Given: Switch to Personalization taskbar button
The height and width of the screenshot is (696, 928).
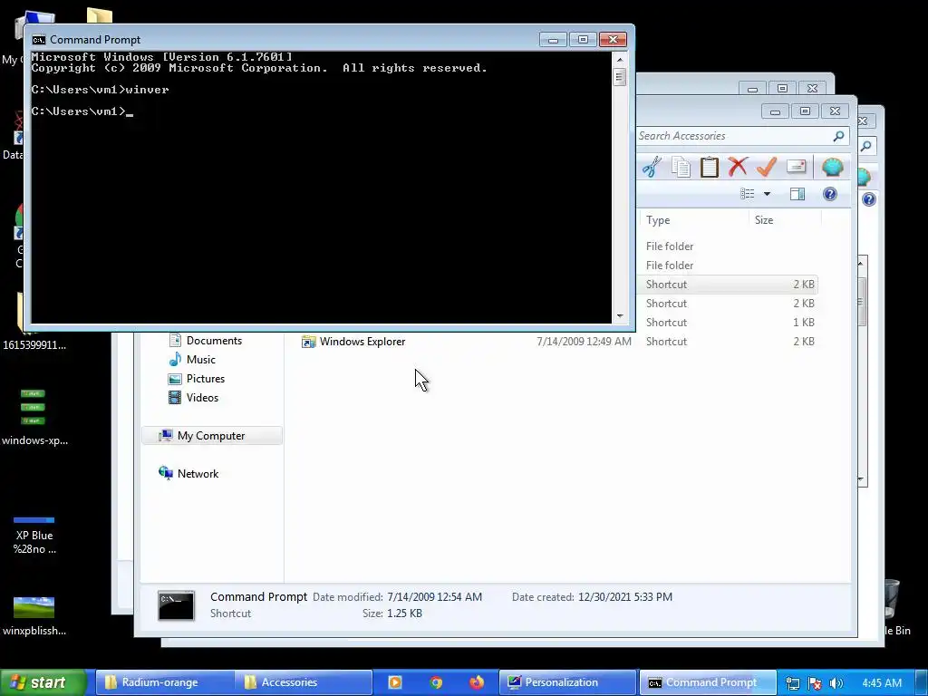Looking at the screenshot, I should pos(567,682).
